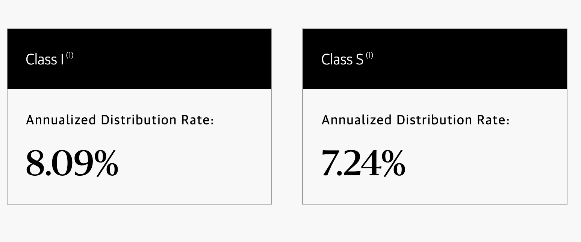Click the Class I card heading

[x=45, y=60]
